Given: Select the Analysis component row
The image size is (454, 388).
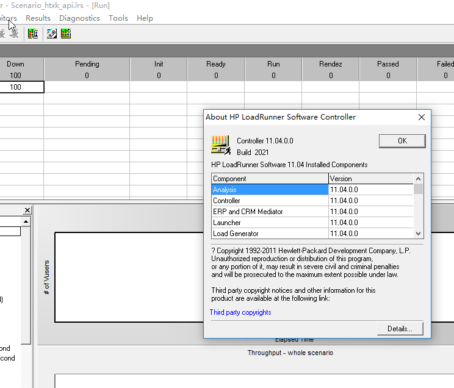Looking at the screenshot, I should click(312, 190).
